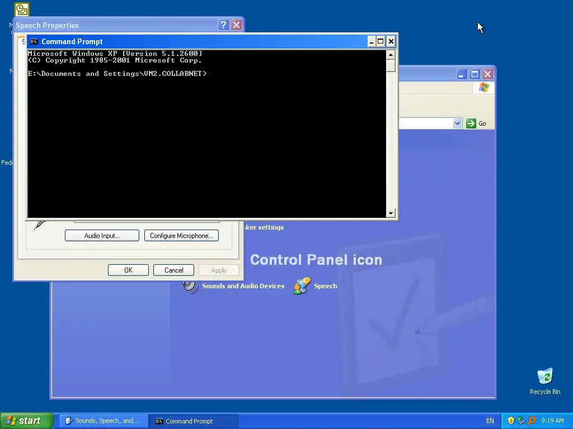
Task: Click the EN language indicator in taskbar
Action: [490, 421]
